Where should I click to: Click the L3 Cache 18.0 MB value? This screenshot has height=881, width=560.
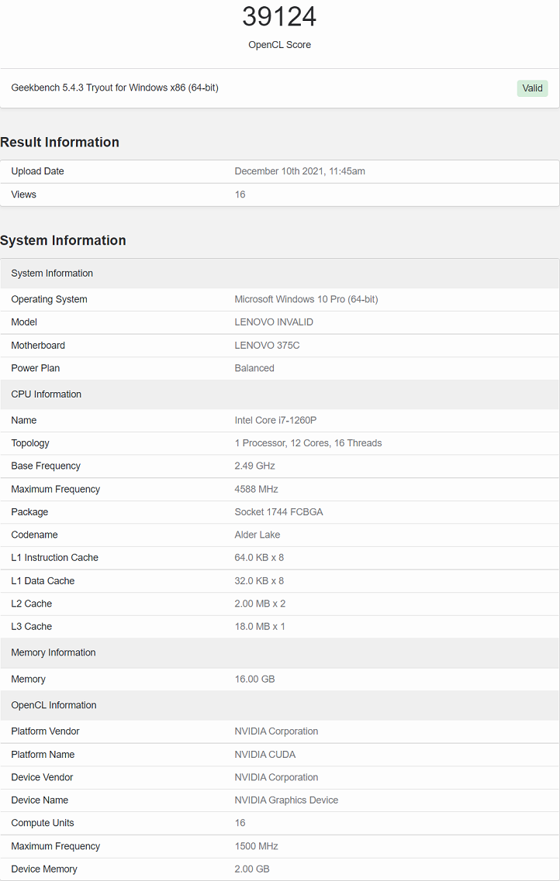point(260,627)
